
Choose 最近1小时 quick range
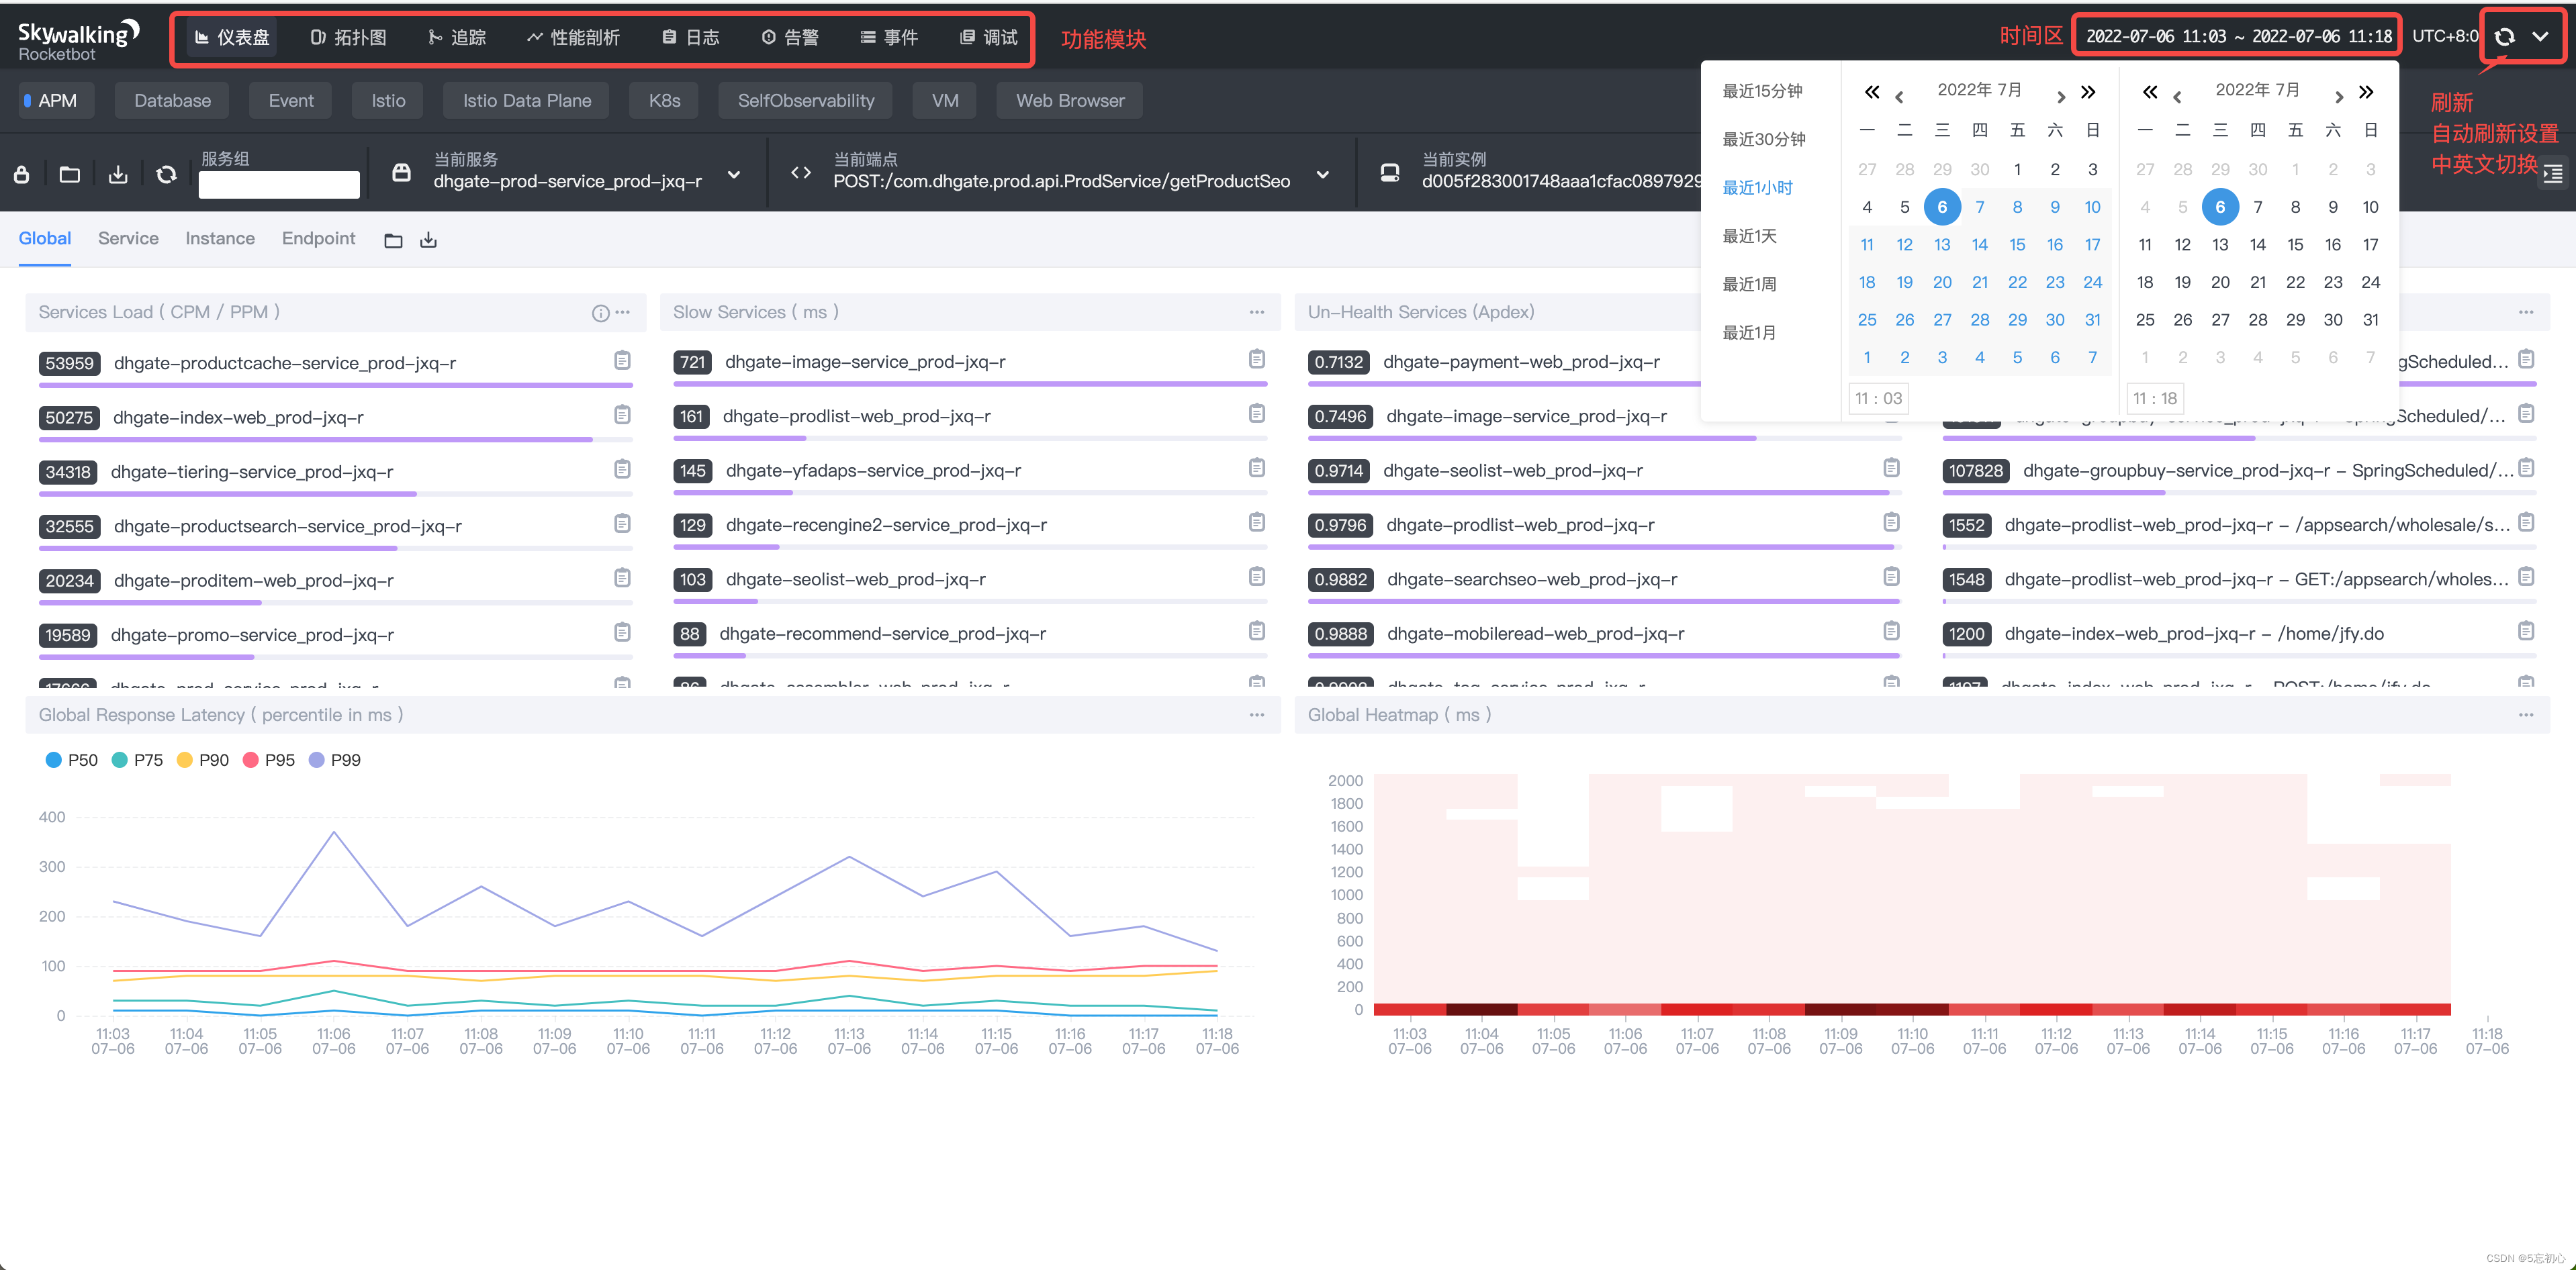pyautogui.click(x=1757, y=188)
